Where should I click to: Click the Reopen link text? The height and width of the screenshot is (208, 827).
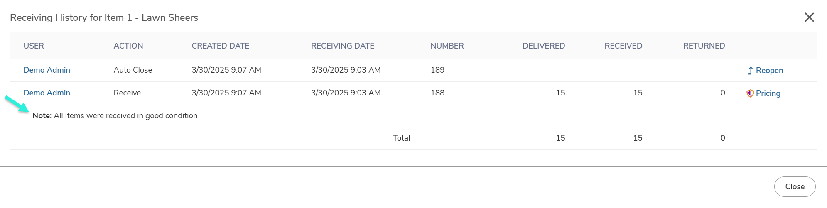tap(769, 71)
